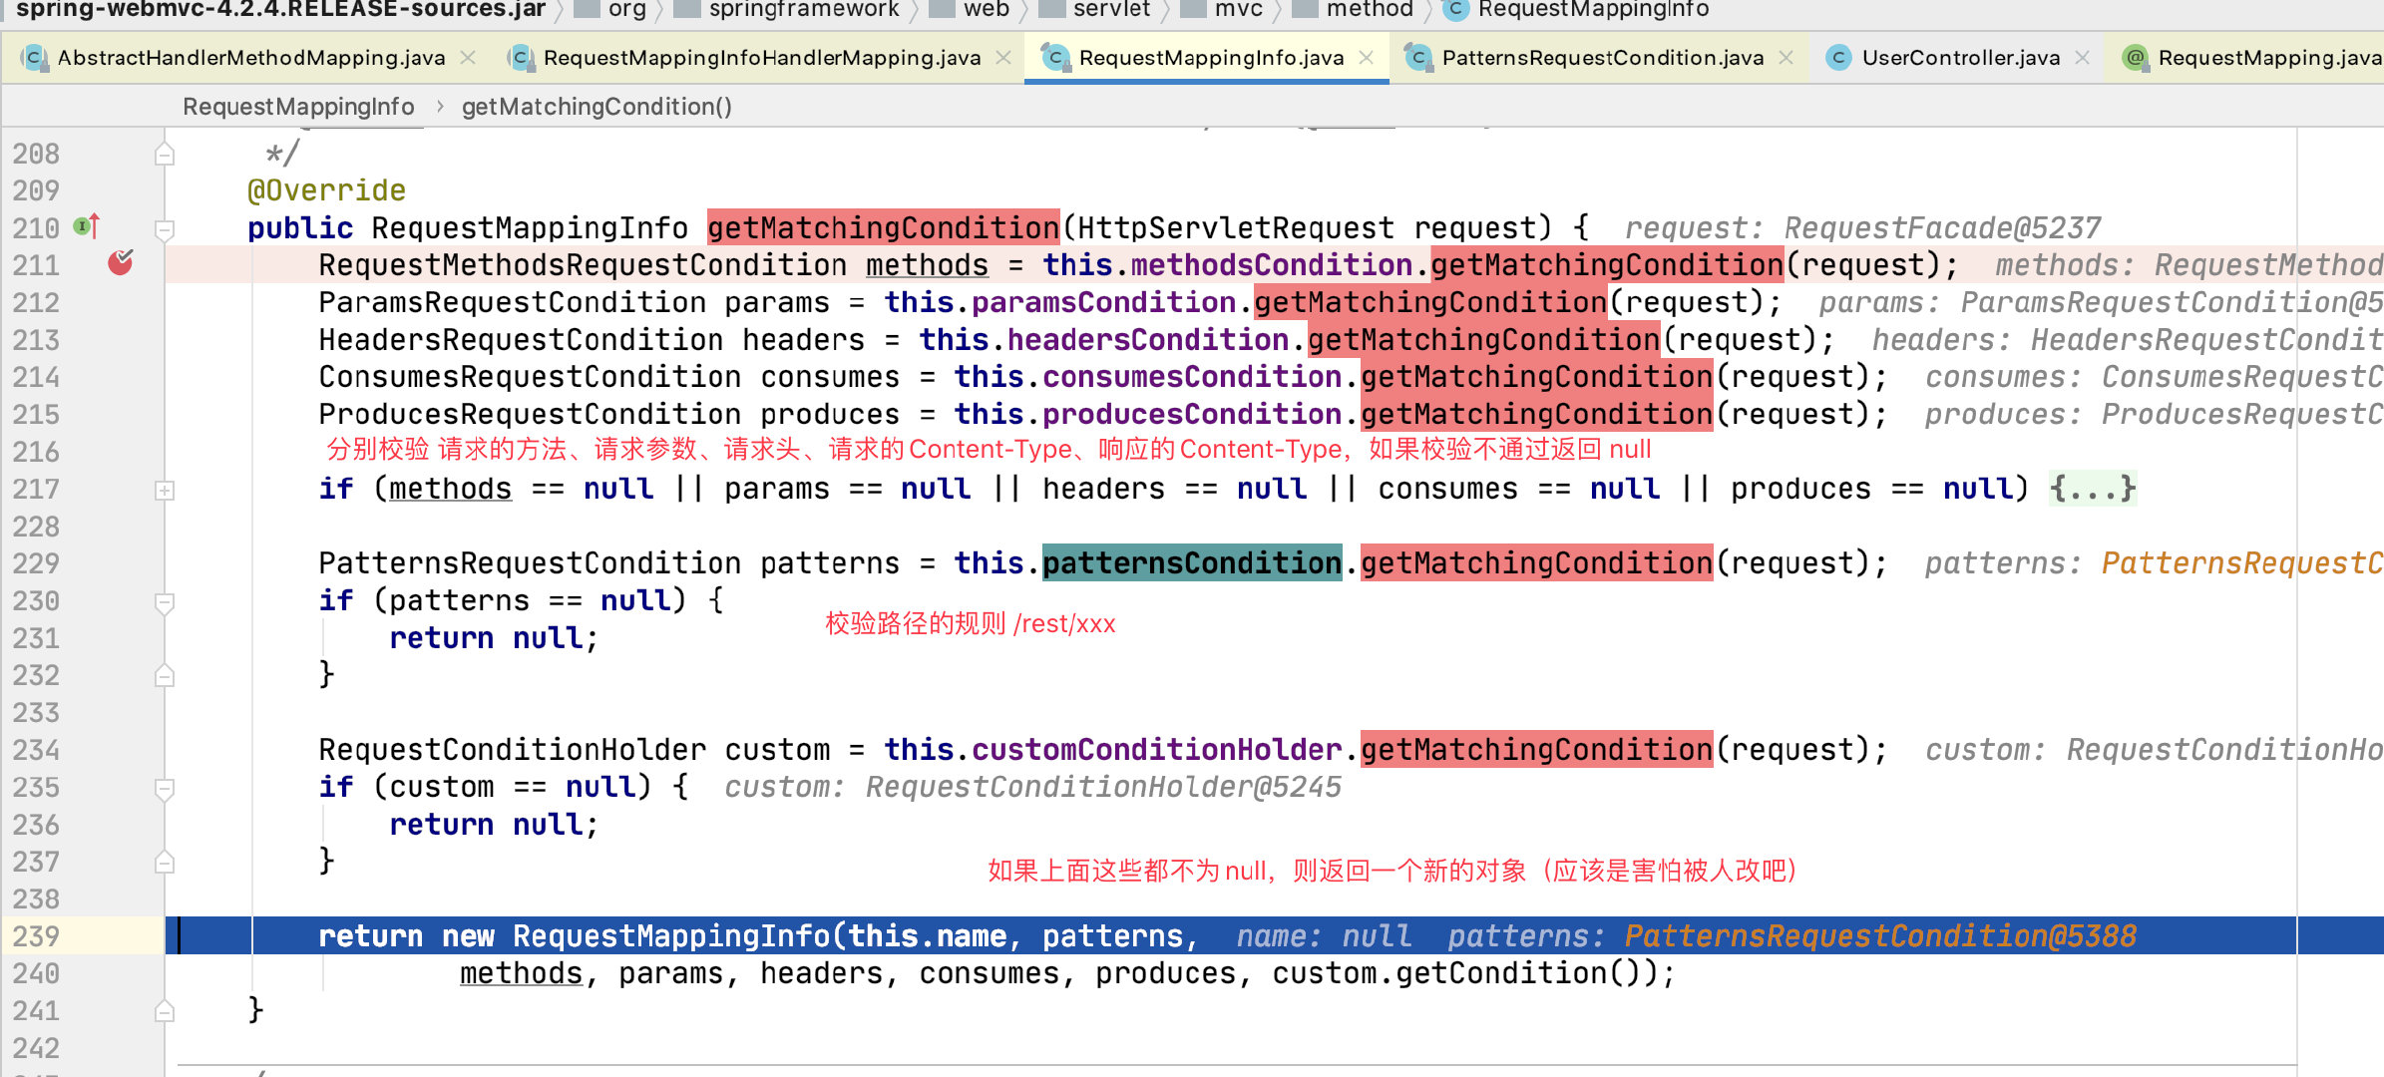The image size is (2384, 1077).
Task: Click the spring-webmvc-4.2.4.RELEASE-sources.jar breadcrumb
Action: point(281,9)
